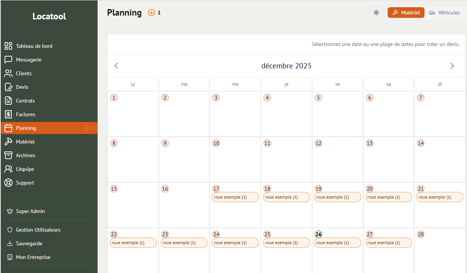Image resolution: width=467 pixels, height=273 pixels.
Task: Advance to next month using right chevron
Action: click(452, 66)
